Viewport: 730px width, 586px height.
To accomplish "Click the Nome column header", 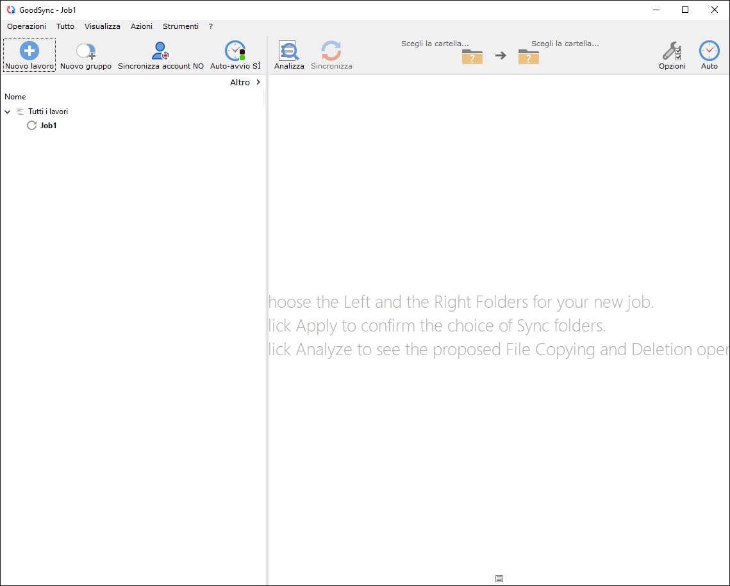I will (15, 97).
